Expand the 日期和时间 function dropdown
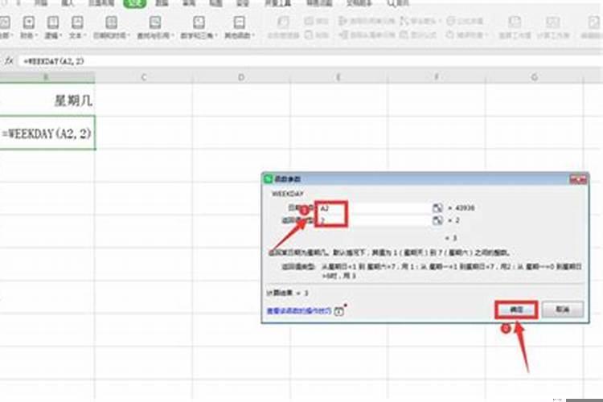This screenshot has height=402, width=603. [x=109, y=36]
